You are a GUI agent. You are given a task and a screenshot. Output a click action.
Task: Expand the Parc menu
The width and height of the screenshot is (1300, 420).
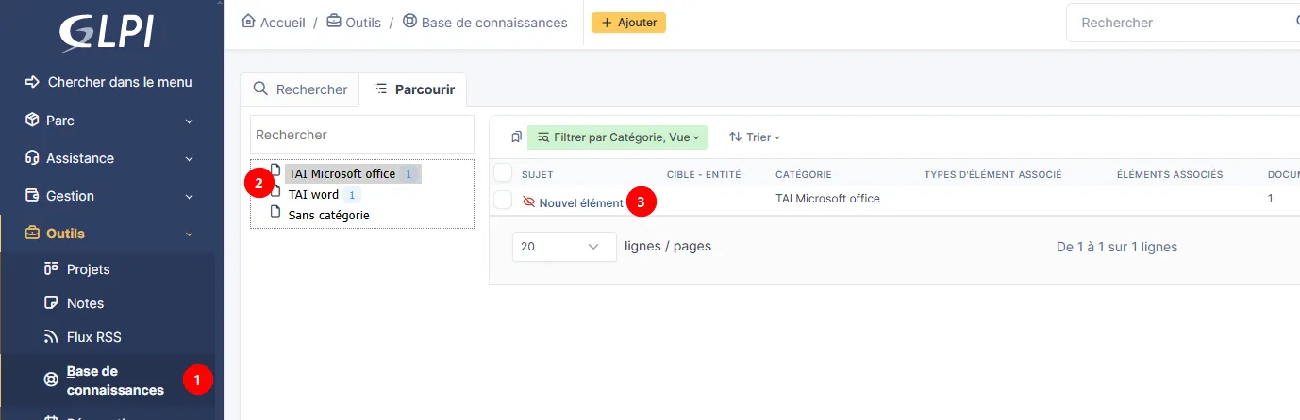[108, 121]
